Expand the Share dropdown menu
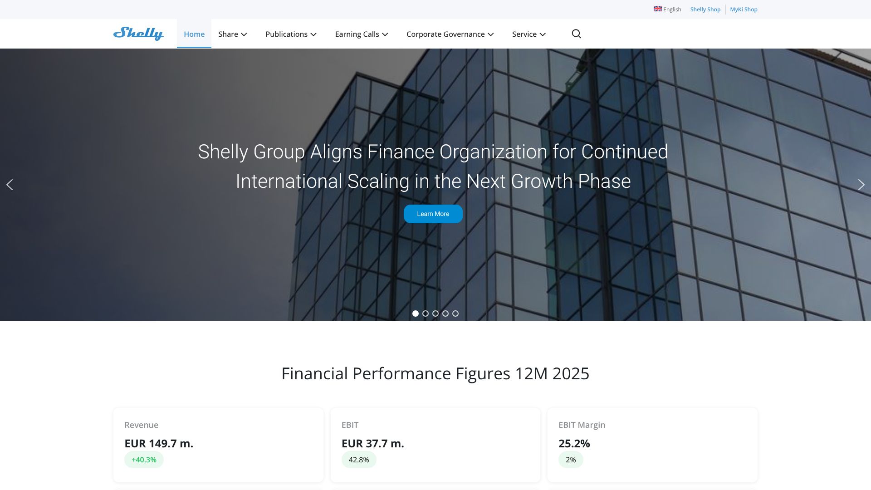Image resolution: width=871 pixels, height=490 pixels. point(232,34)
